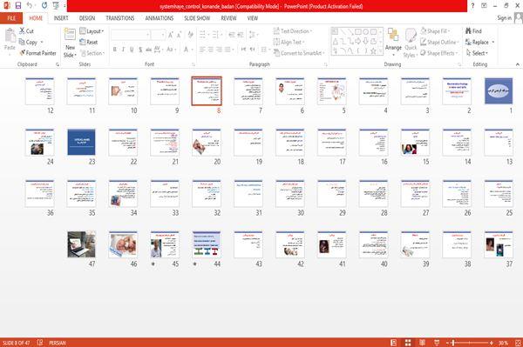Open the Text Direction dropdown
Viewport: 523px width, 347px height.
293,31
